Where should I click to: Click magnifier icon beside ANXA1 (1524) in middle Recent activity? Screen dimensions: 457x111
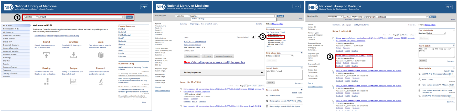[x=267, y=96]
